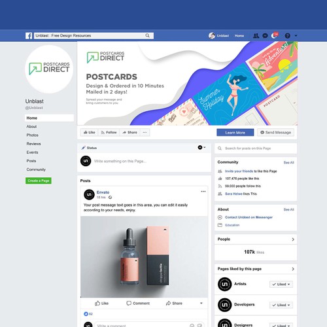Open account menu arrow in top bar
Screen dimensions: 327x327
click(296, 35)
